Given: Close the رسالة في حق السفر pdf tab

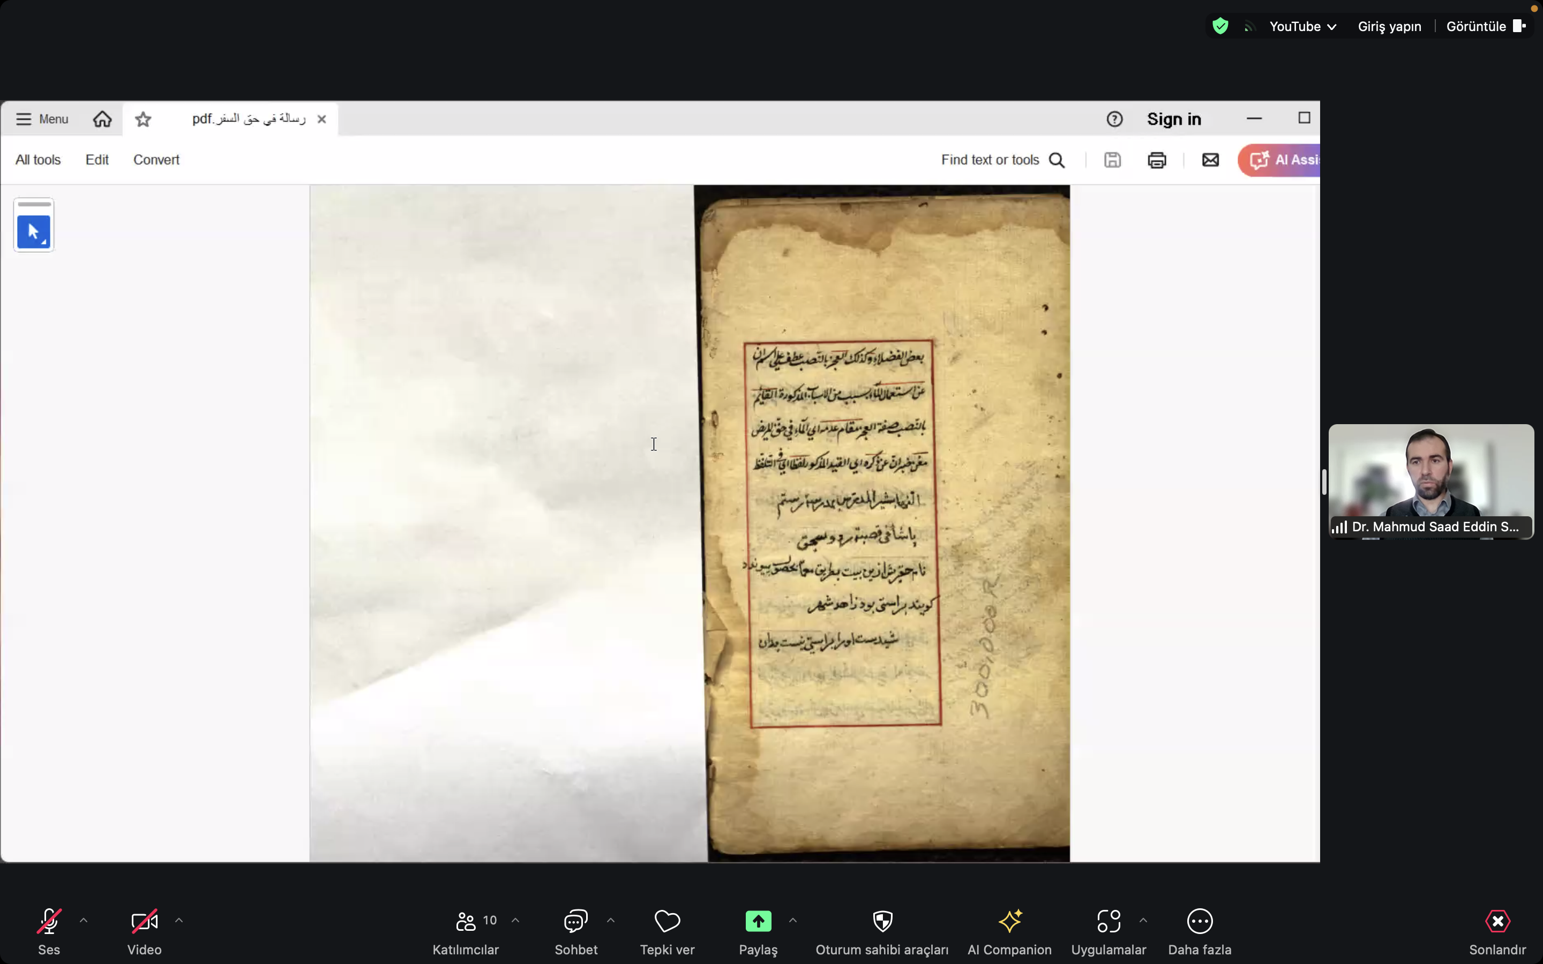Looking at the screenshot, I should tap(321, 119).
